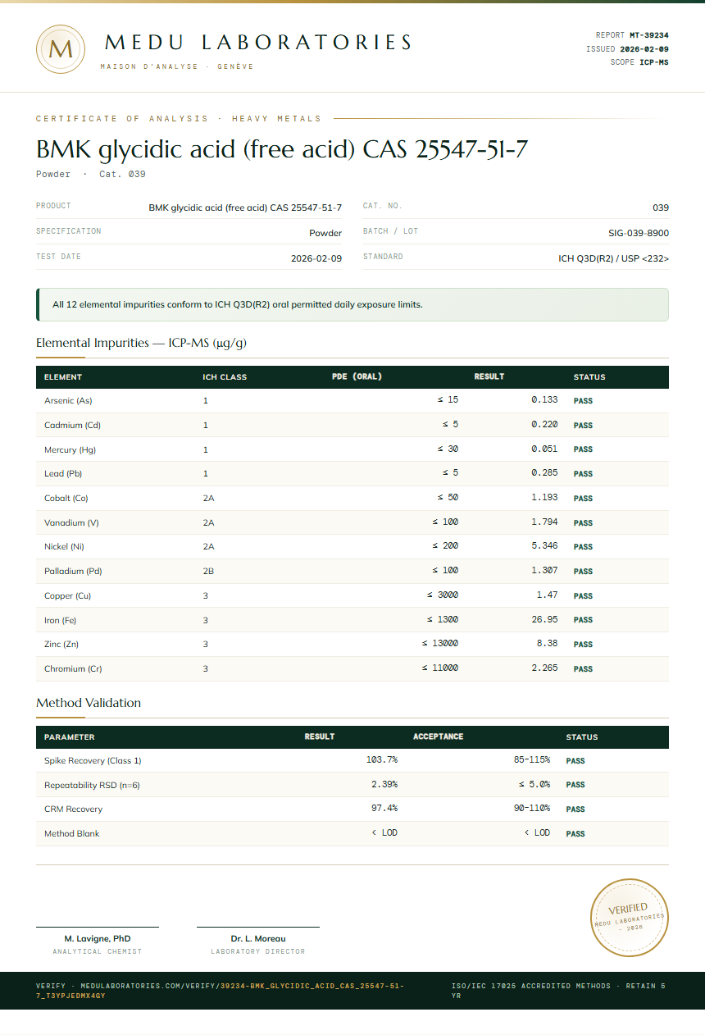
Task: Click the Palladium (Pd) row label
Action: point(73,571)
